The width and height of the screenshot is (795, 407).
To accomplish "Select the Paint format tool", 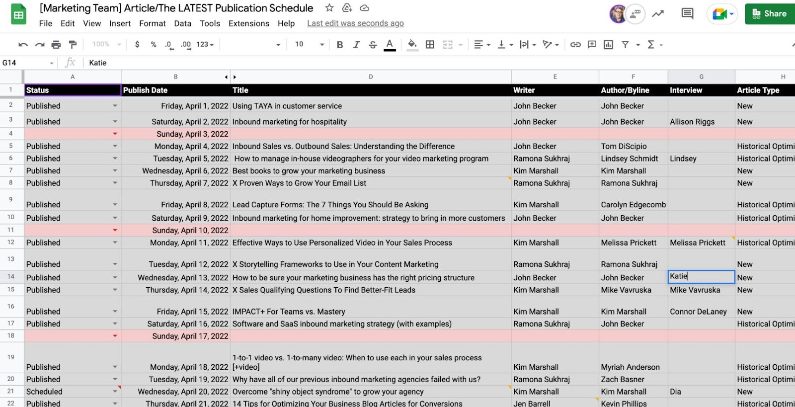I will click(x=73, y=45).
